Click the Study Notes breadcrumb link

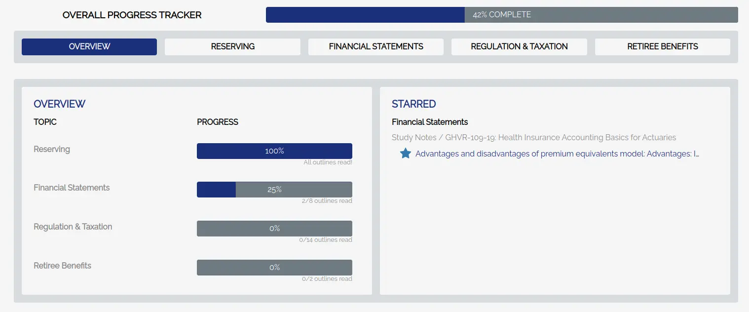(414, 137)
